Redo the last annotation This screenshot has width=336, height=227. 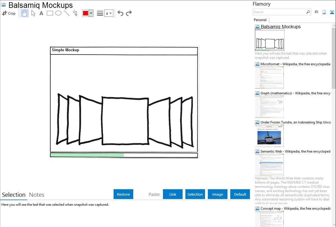(x=129, y=13)
